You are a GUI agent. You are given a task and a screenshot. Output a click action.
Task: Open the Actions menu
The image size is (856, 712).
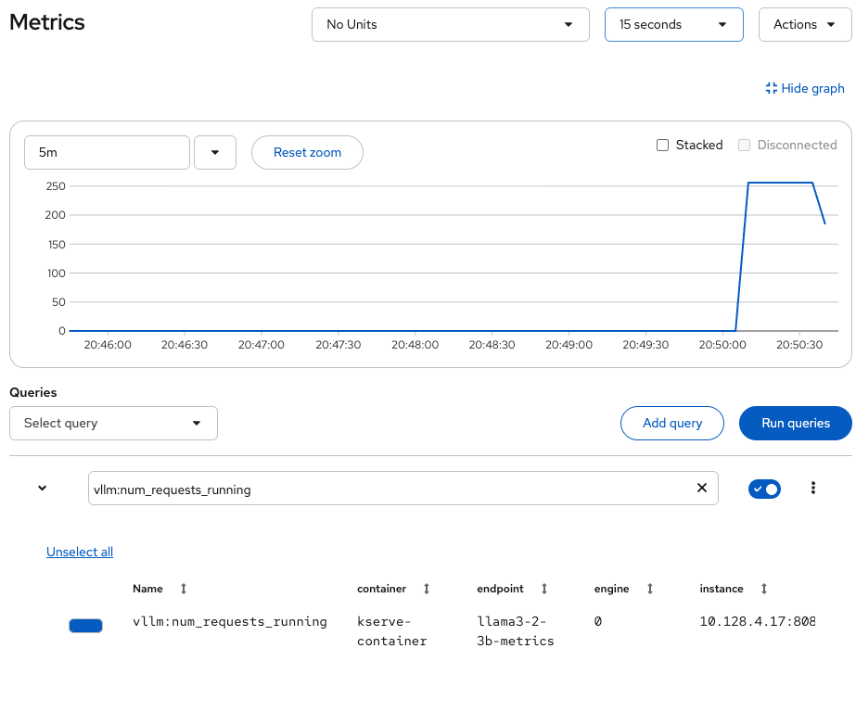click(805, 24)
